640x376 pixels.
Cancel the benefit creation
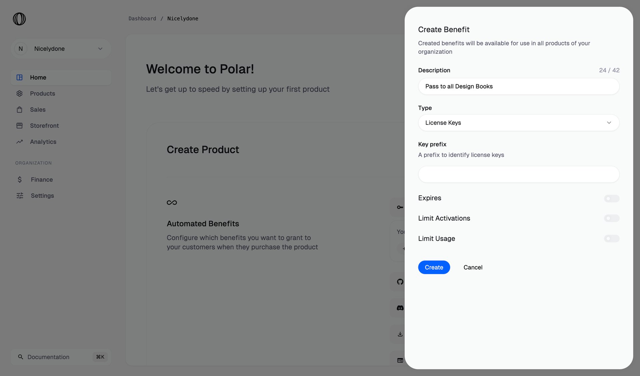click(x=473, y=267)
